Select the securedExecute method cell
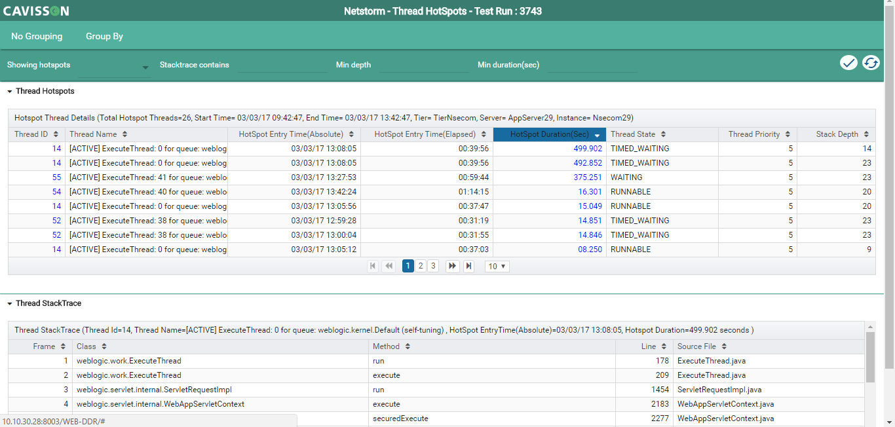Image resolution: width=895 pixels, height=427 pixels. point(492,418)
